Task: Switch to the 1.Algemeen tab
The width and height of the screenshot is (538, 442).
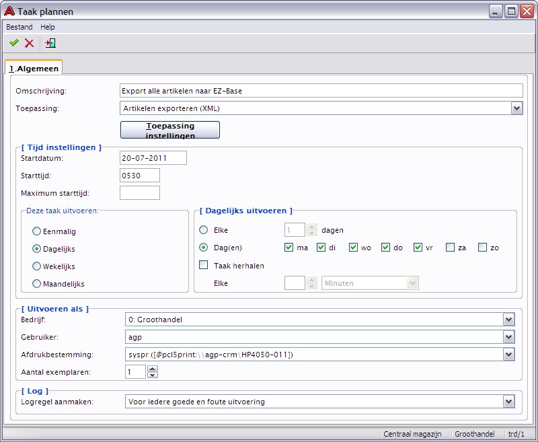Action: [x=34, y=69]
